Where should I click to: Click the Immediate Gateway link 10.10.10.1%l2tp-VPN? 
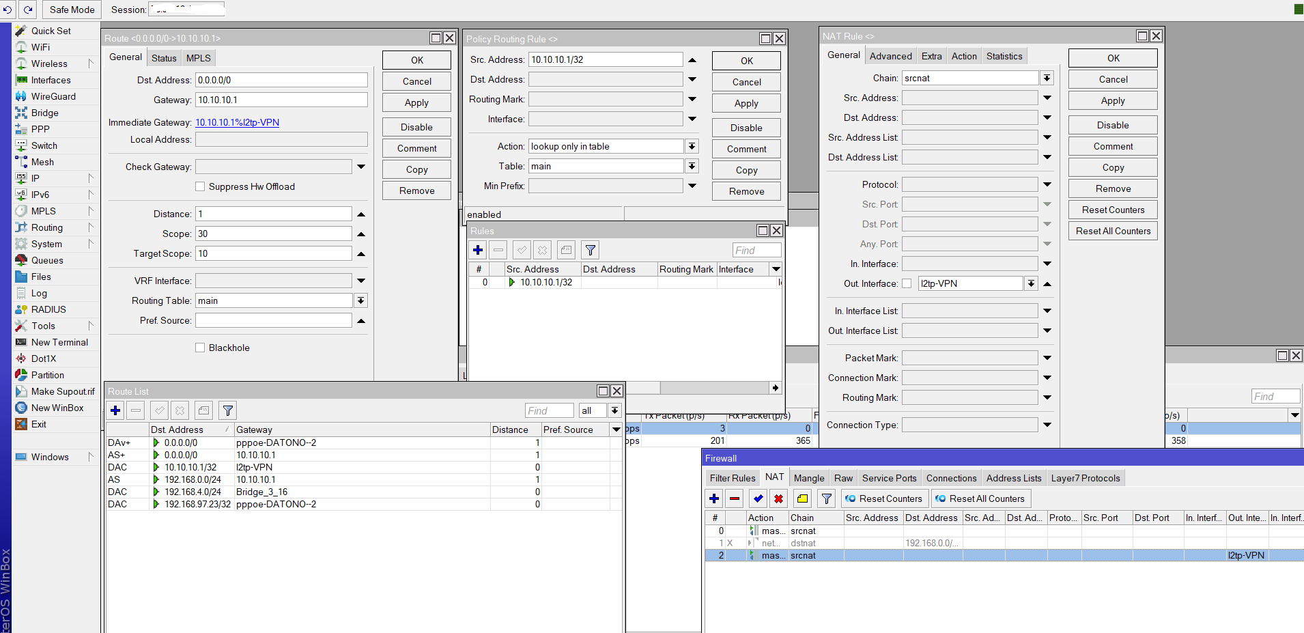[x=237, y=122]
